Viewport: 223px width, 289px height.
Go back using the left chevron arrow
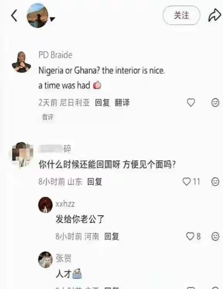(14, 15)
